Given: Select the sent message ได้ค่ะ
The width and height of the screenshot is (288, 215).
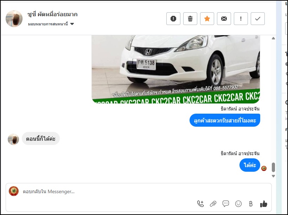Looking at the screenshot, I should (x=250, y=165).
